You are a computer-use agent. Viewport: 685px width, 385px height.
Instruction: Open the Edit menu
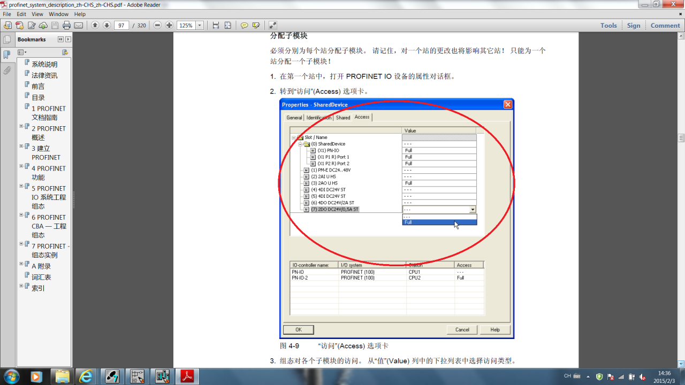pyautogui.click(x=21, y=14)
